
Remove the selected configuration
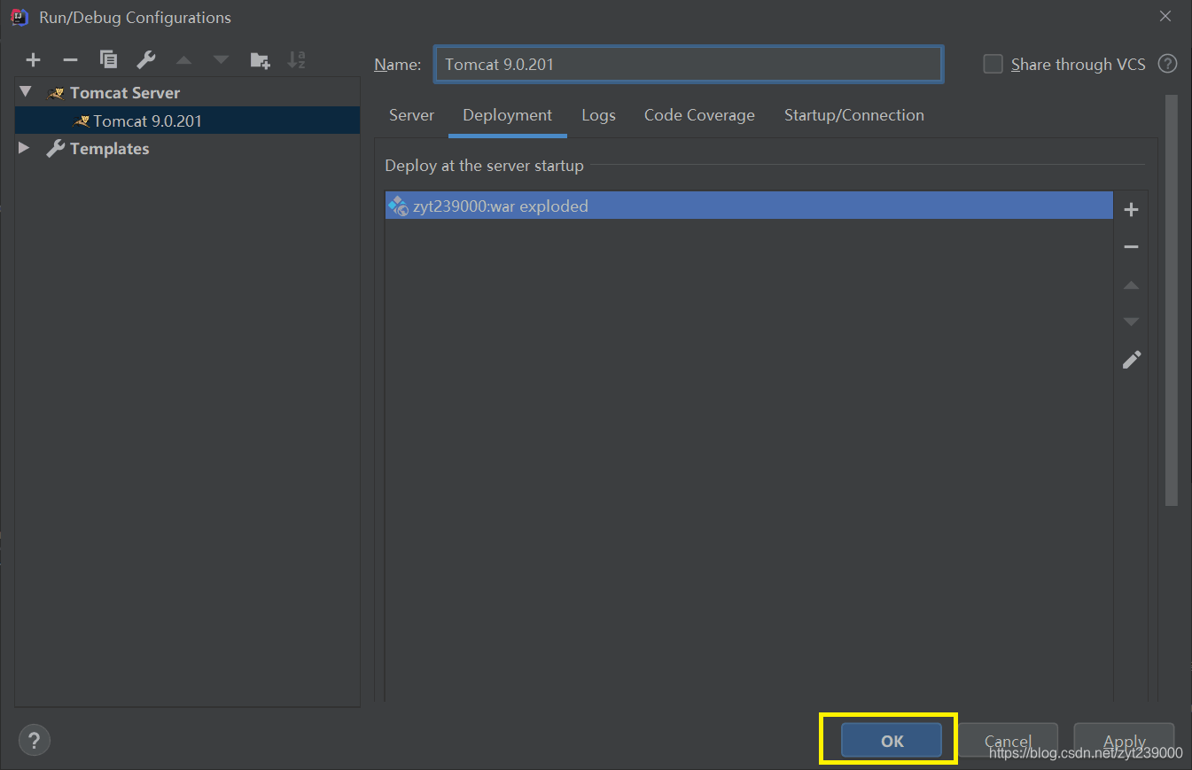click(70, 60)
